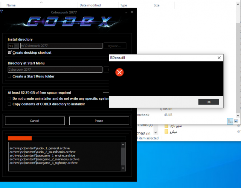Close the Cyberpunk 2077 installer window

coord(132,12)
